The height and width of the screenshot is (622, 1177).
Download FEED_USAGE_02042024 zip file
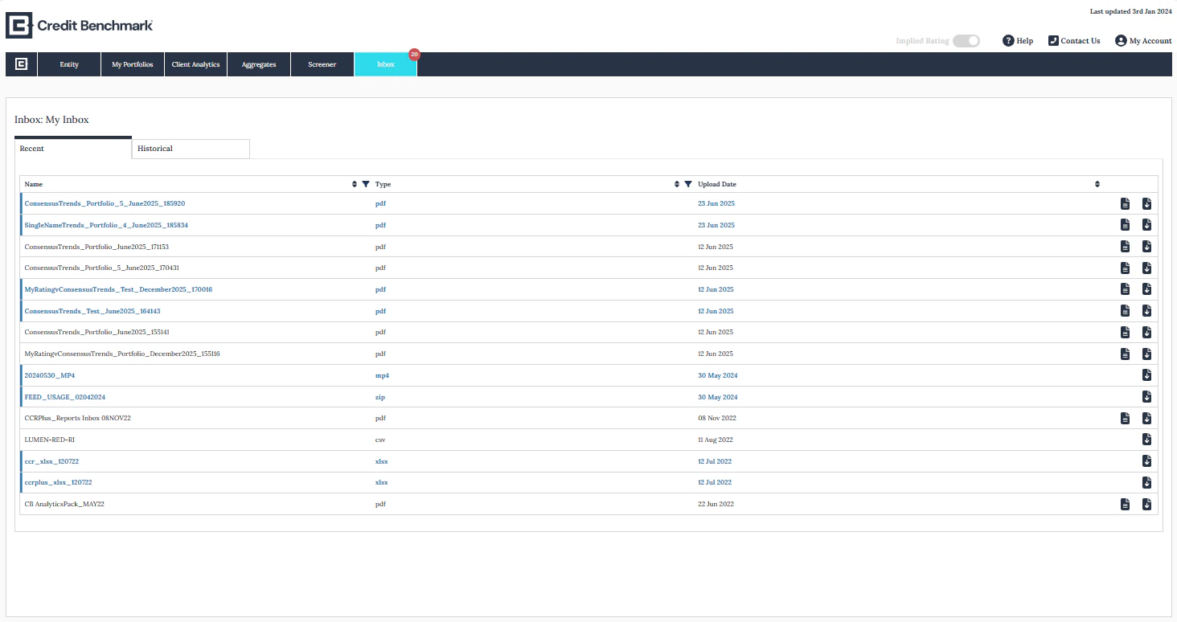coord(1147,397)
